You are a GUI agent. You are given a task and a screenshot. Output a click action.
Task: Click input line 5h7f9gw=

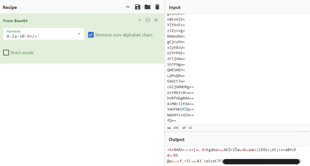[176, 65]
